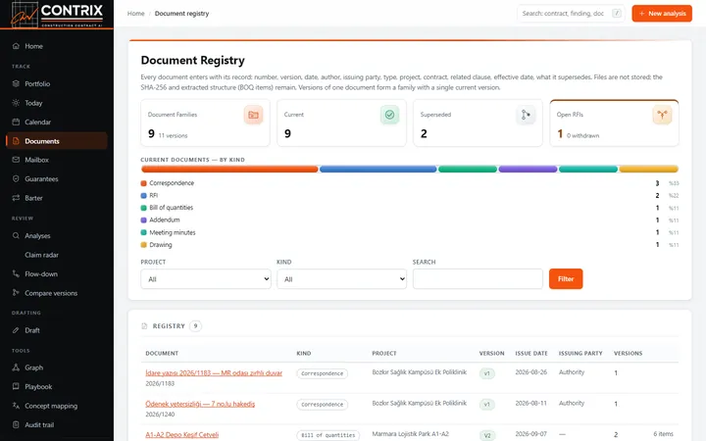Open Claim radar page
Image resolution: width=706 pixels, height=441 pixels.
point(57,255)
